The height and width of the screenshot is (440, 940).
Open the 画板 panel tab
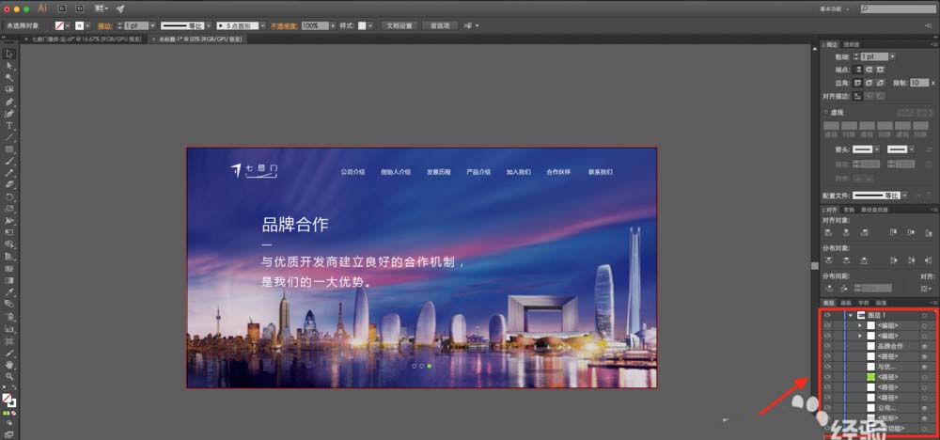pos(844,303)
